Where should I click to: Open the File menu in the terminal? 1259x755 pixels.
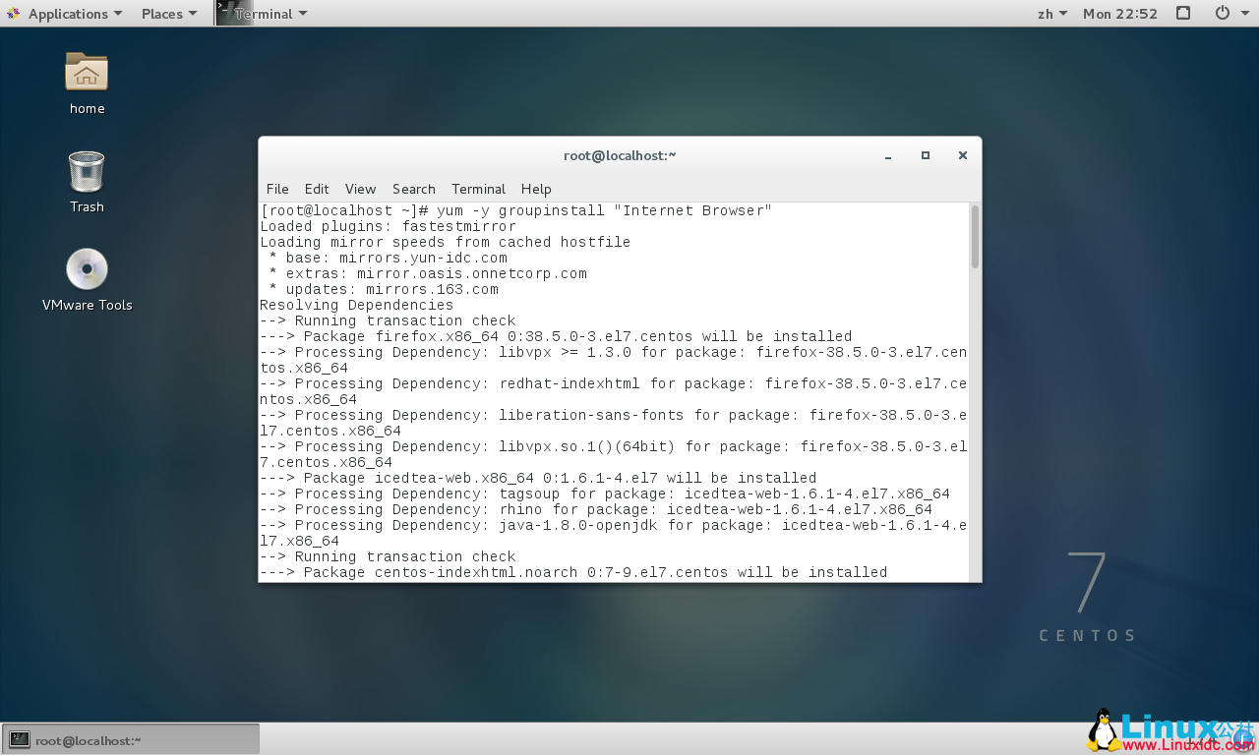pos(277,189)
